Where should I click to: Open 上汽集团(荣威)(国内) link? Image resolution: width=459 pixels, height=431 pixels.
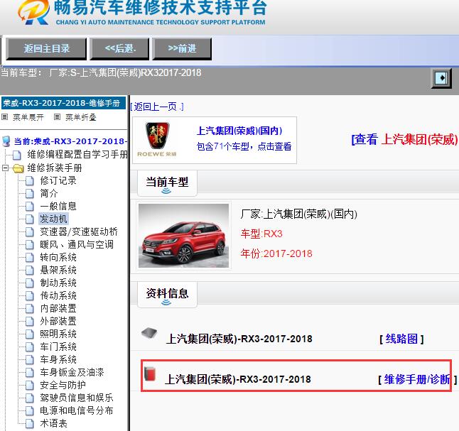239,131
